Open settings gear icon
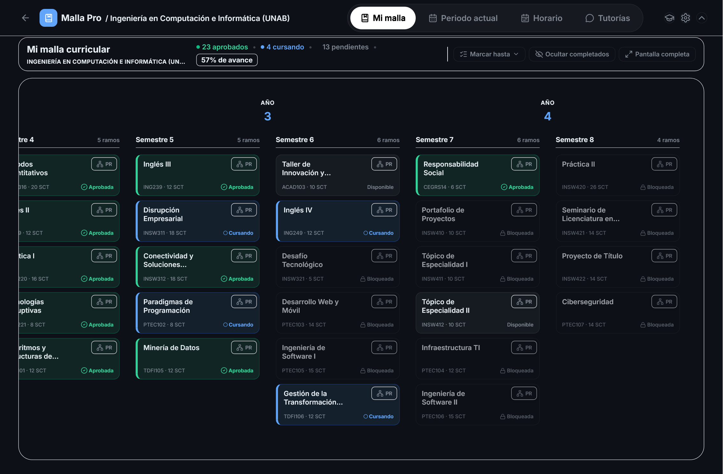Image resolution: width=723 pixels, height=474 pixels. click(x=686, y=18)
